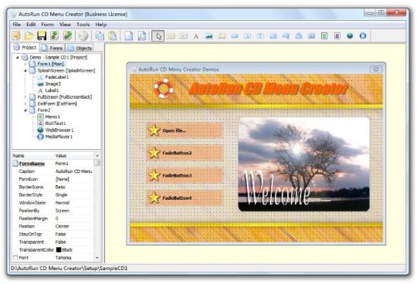Collapse the SplashScreen tree node
This screenshot has height=284, width=417.
25,71
